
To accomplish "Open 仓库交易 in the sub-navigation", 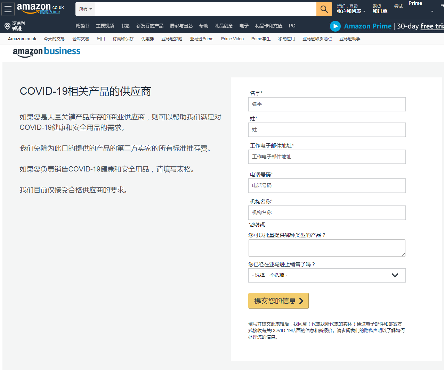I will 81,39.
